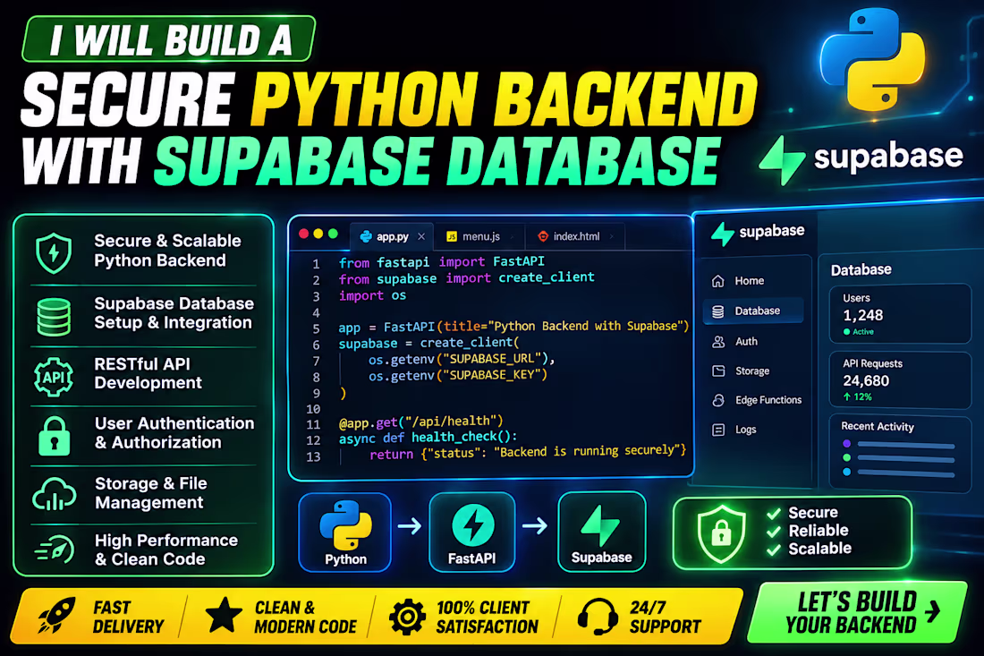
Task: Select the padlock icon beside User Authentication
Action: 55,436
